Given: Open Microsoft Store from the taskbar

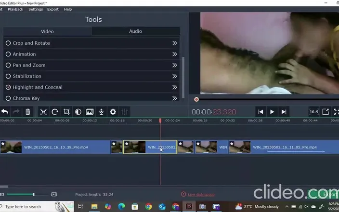Looking at the screenshot, I should [135, 207].
